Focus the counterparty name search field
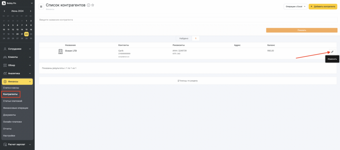340x150 pixels. click(x=188, y=20)
